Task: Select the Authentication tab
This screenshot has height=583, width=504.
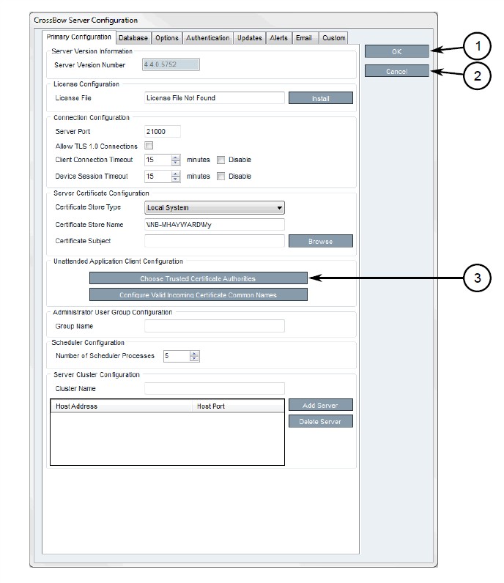Action: (x=207, y=38)
